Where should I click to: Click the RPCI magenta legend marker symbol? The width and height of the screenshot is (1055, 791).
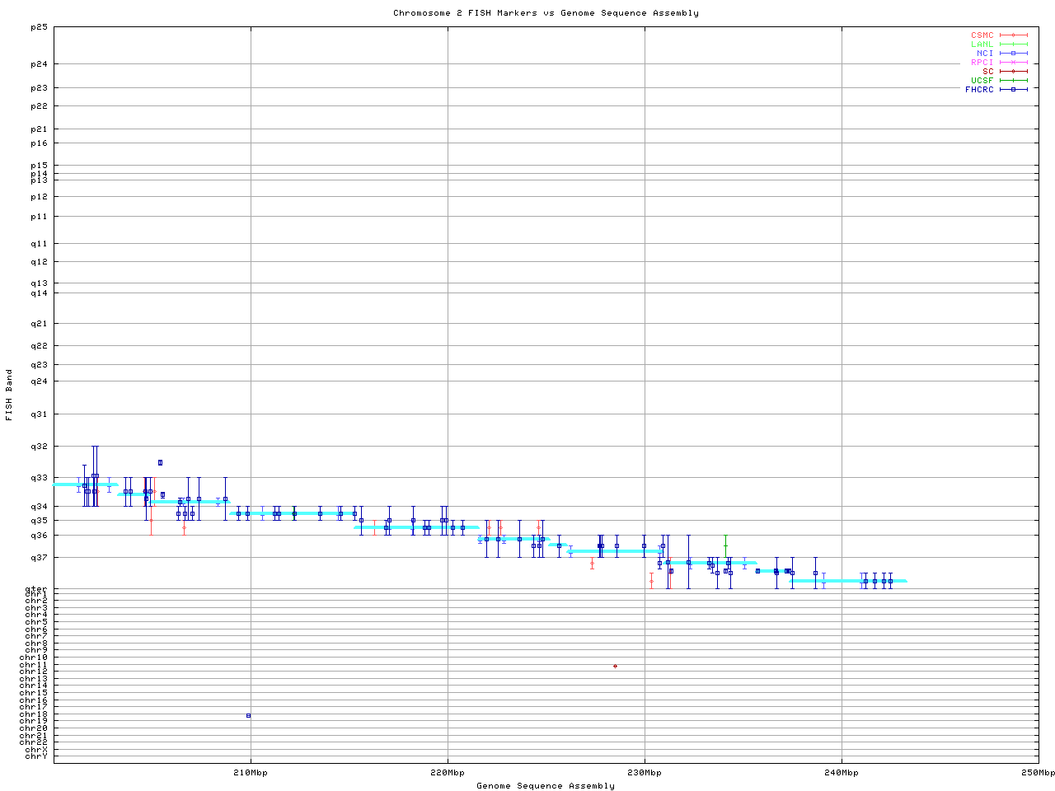coord(1013,63)
